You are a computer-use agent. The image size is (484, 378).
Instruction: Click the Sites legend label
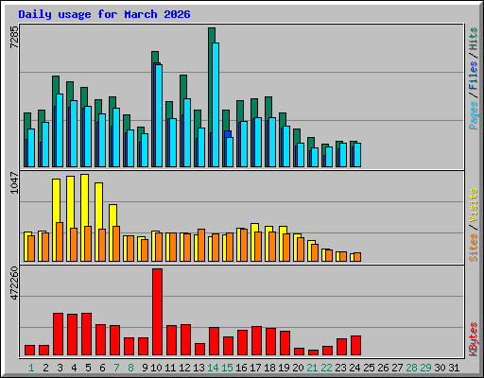point(474,248)
